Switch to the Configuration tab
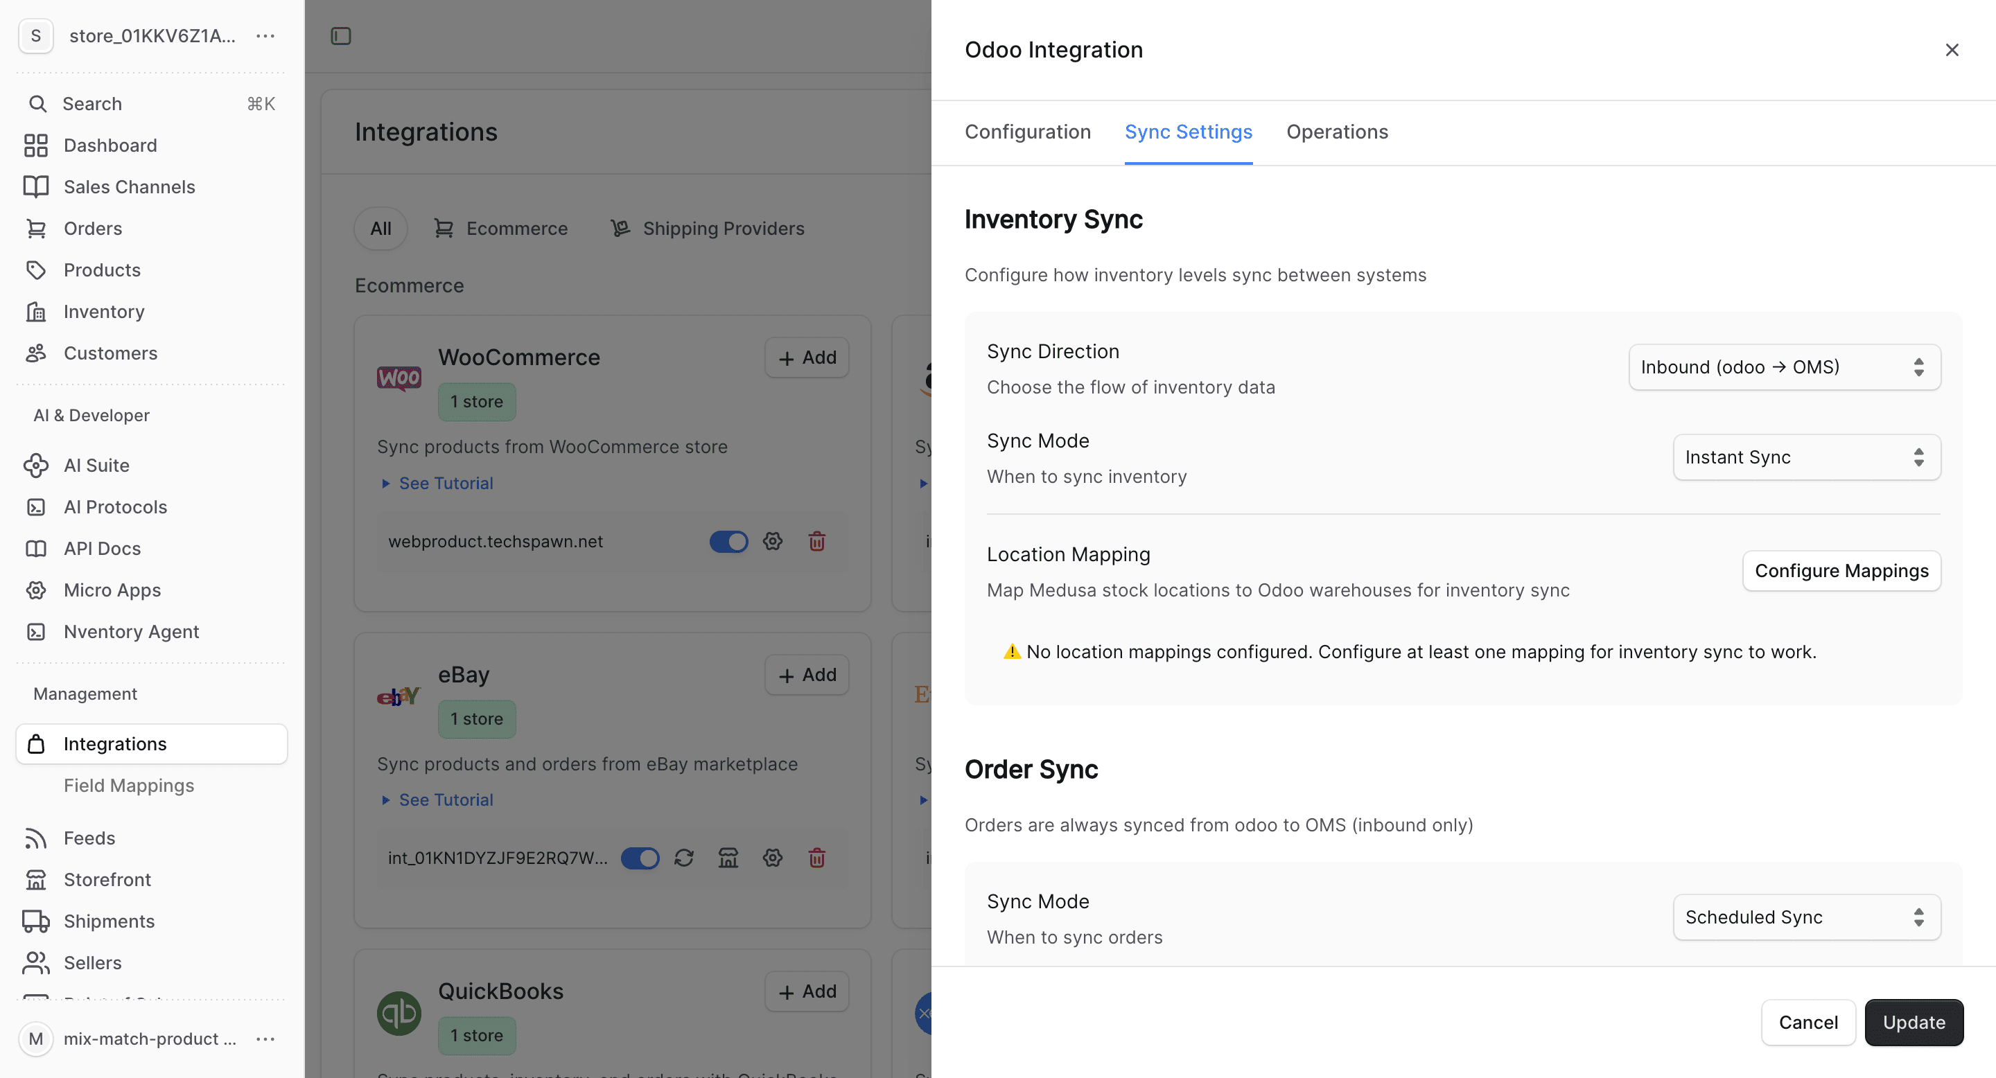Viewport: 1996px width, 1078px height. coord(1027,132)
